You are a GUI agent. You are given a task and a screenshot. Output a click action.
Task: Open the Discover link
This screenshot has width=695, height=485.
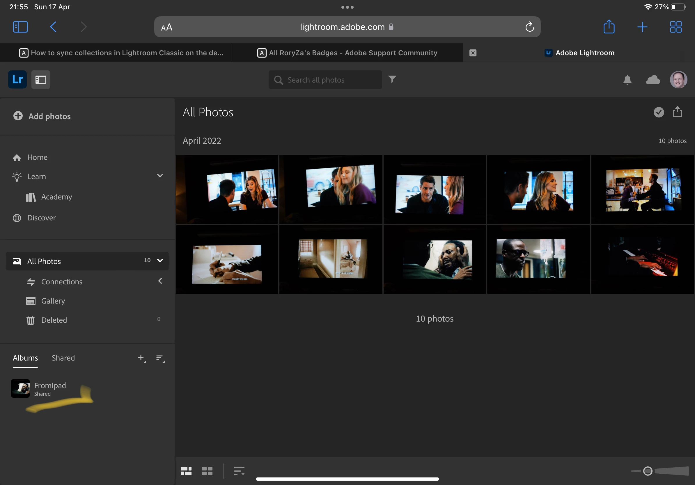pos(41,218)
